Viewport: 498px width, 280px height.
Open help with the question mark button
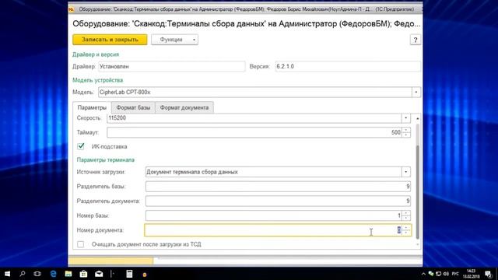415,40
